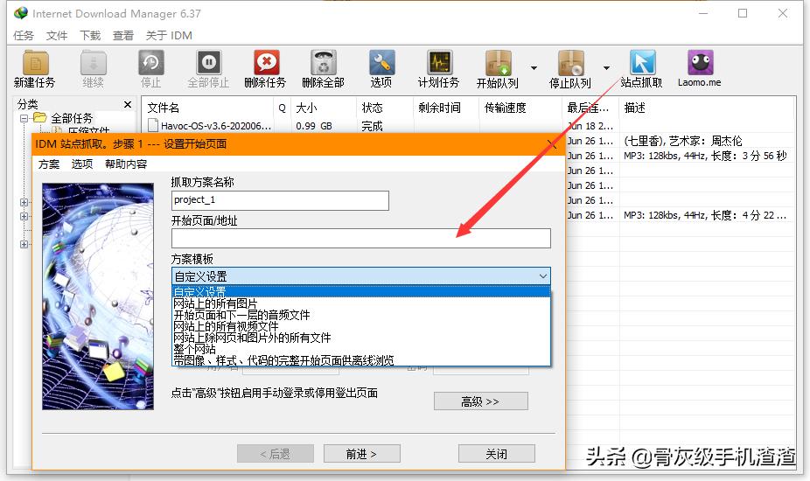The width and height of the screenshot is (810, 481).
Task: Open dropdown arrow next to 停止队列
Action: click(x=606, y=67)
